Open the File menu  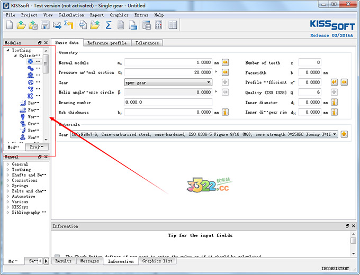point(11,15)
